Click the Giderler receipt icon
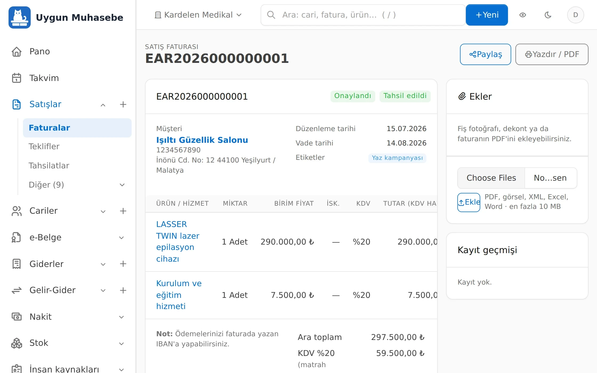Image resolution: width=597 pixels, height=373 pixels. [17, 264]
